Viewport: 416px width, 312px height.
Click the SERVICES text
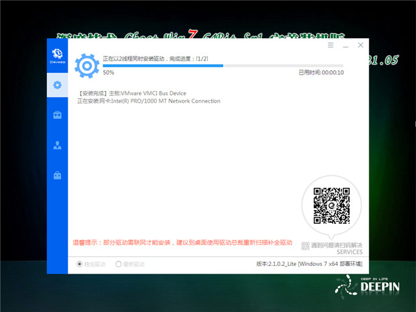(350, 252)
